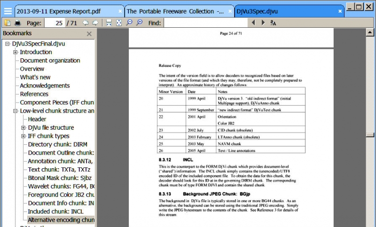Click the Print icon in toolbar

pyautogui.click(x=17, y=23)
